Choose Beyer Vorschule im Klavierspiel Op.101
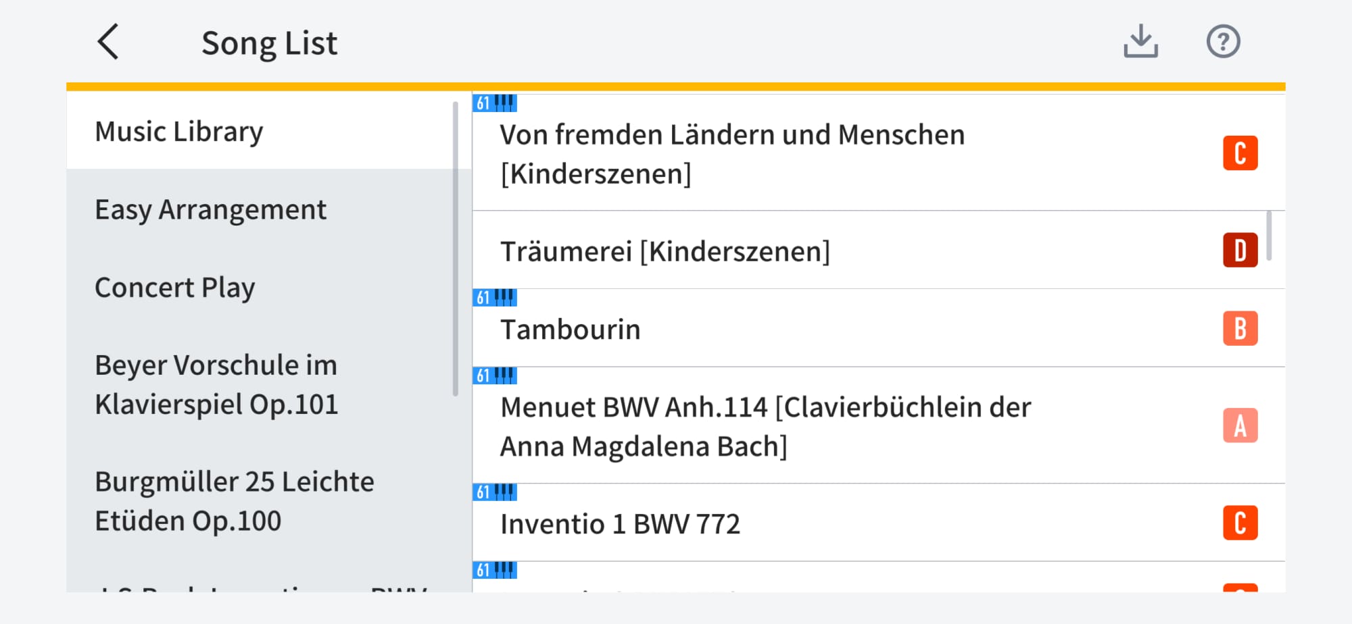Viewport: 1352px width, 624px height. 216,384
